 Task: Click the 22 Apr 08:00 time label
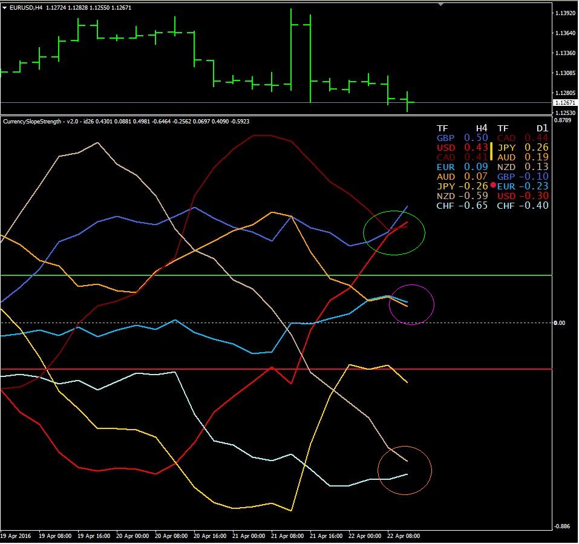[403, 536]
